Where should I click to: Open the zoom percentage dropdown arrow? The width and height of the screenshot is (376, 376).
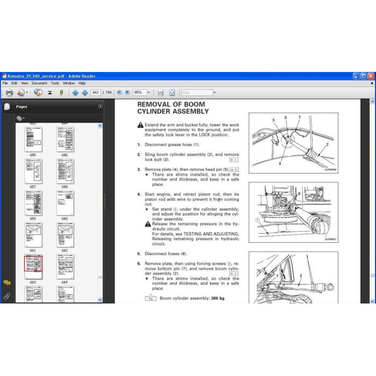point(148,92)
